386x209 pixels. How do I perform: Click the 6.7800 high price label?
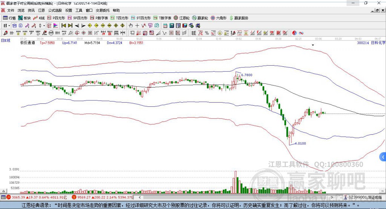point(247,75)
